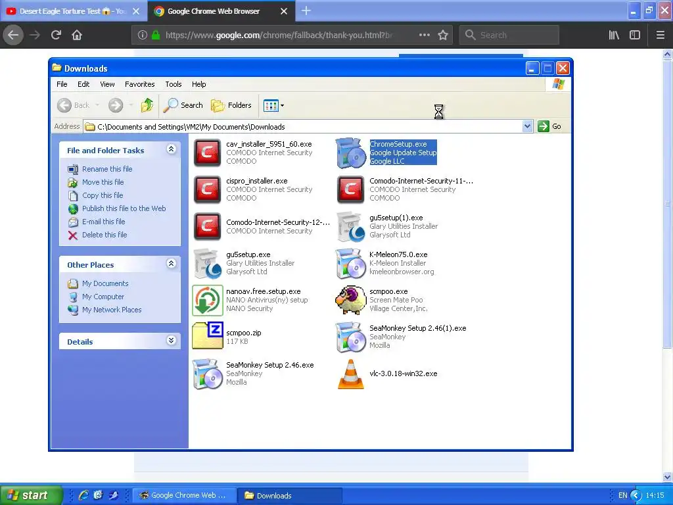Image resolution: width=673 pixels, height=505 pixels.
Task: Click the cispro_installer.exe icon
Action: tap(207, 189)
